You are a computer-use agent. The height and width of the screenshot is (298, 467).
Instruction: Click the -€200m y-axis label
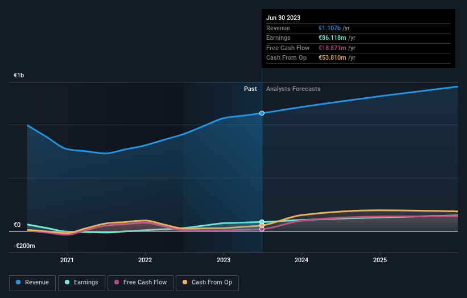(x=24, y=246)
